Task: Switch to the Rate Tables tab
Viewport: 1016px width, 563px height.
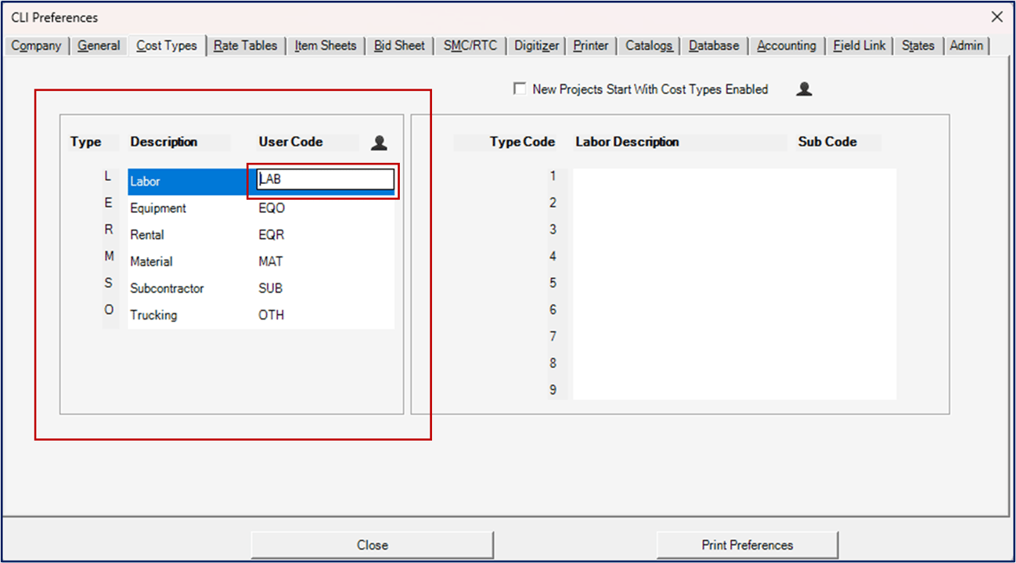Action: (246, 45)
